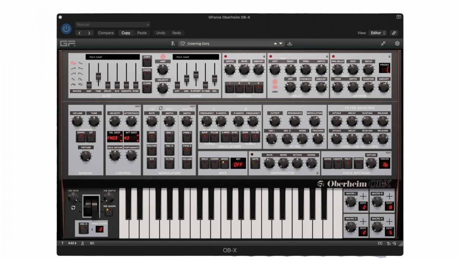The height and width of the screenshot is (259, 460).
Task: Click the preset down triangle arrow
Action: 281,43
